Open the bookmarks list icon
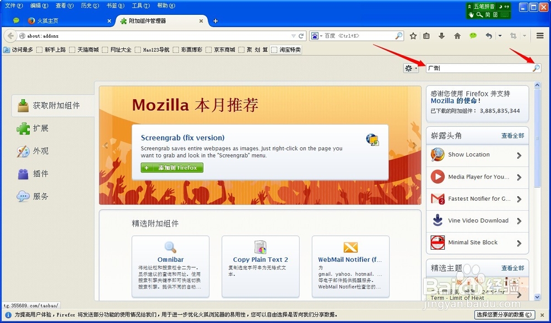This screenshot has height=323, width=551. pyautogui.click(x=426, y=36)
